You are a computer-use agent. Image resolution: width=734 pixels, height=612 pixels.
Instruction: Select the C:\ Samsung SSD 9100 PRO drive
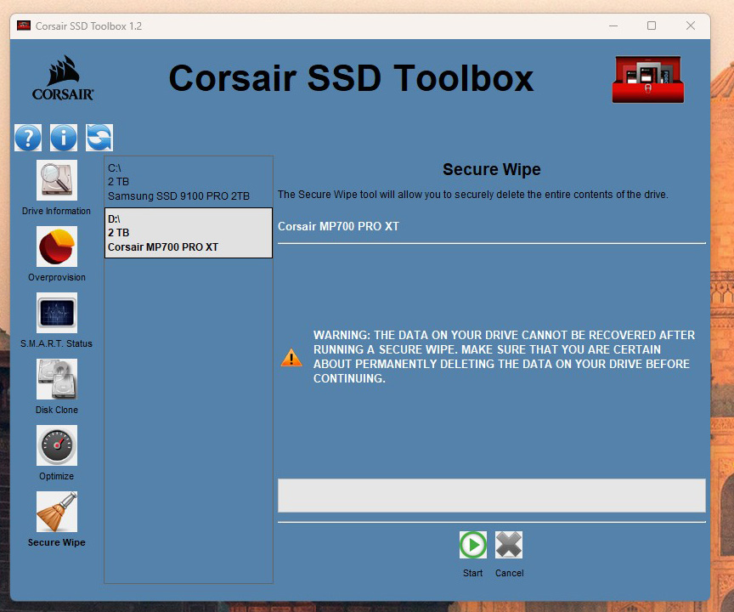coord(188,182)
